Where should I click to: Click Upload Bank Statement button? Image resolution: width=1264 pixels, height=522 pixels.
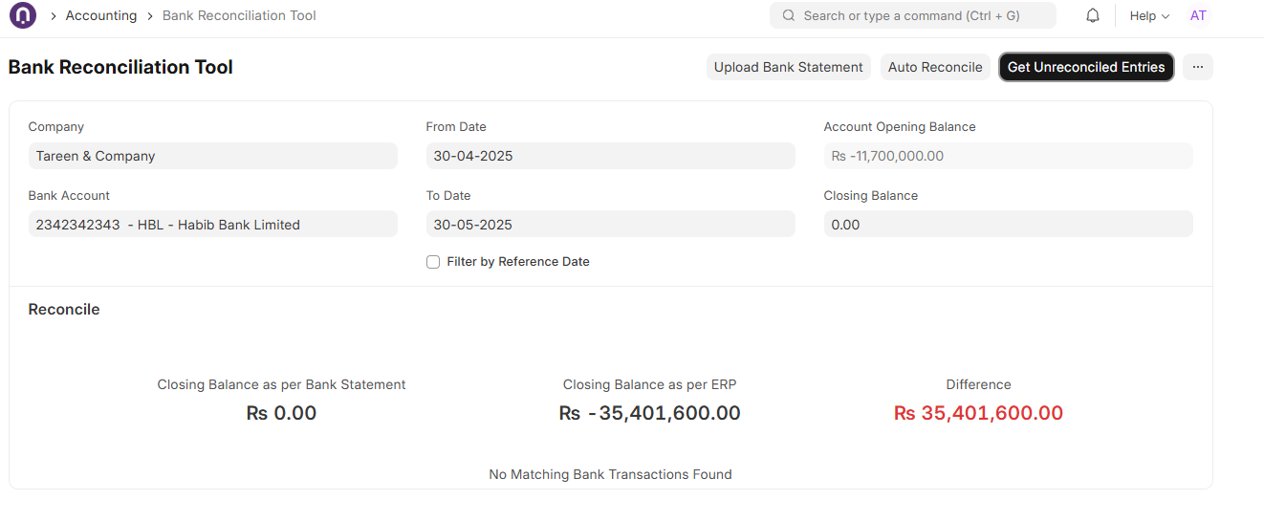[789, 67]
